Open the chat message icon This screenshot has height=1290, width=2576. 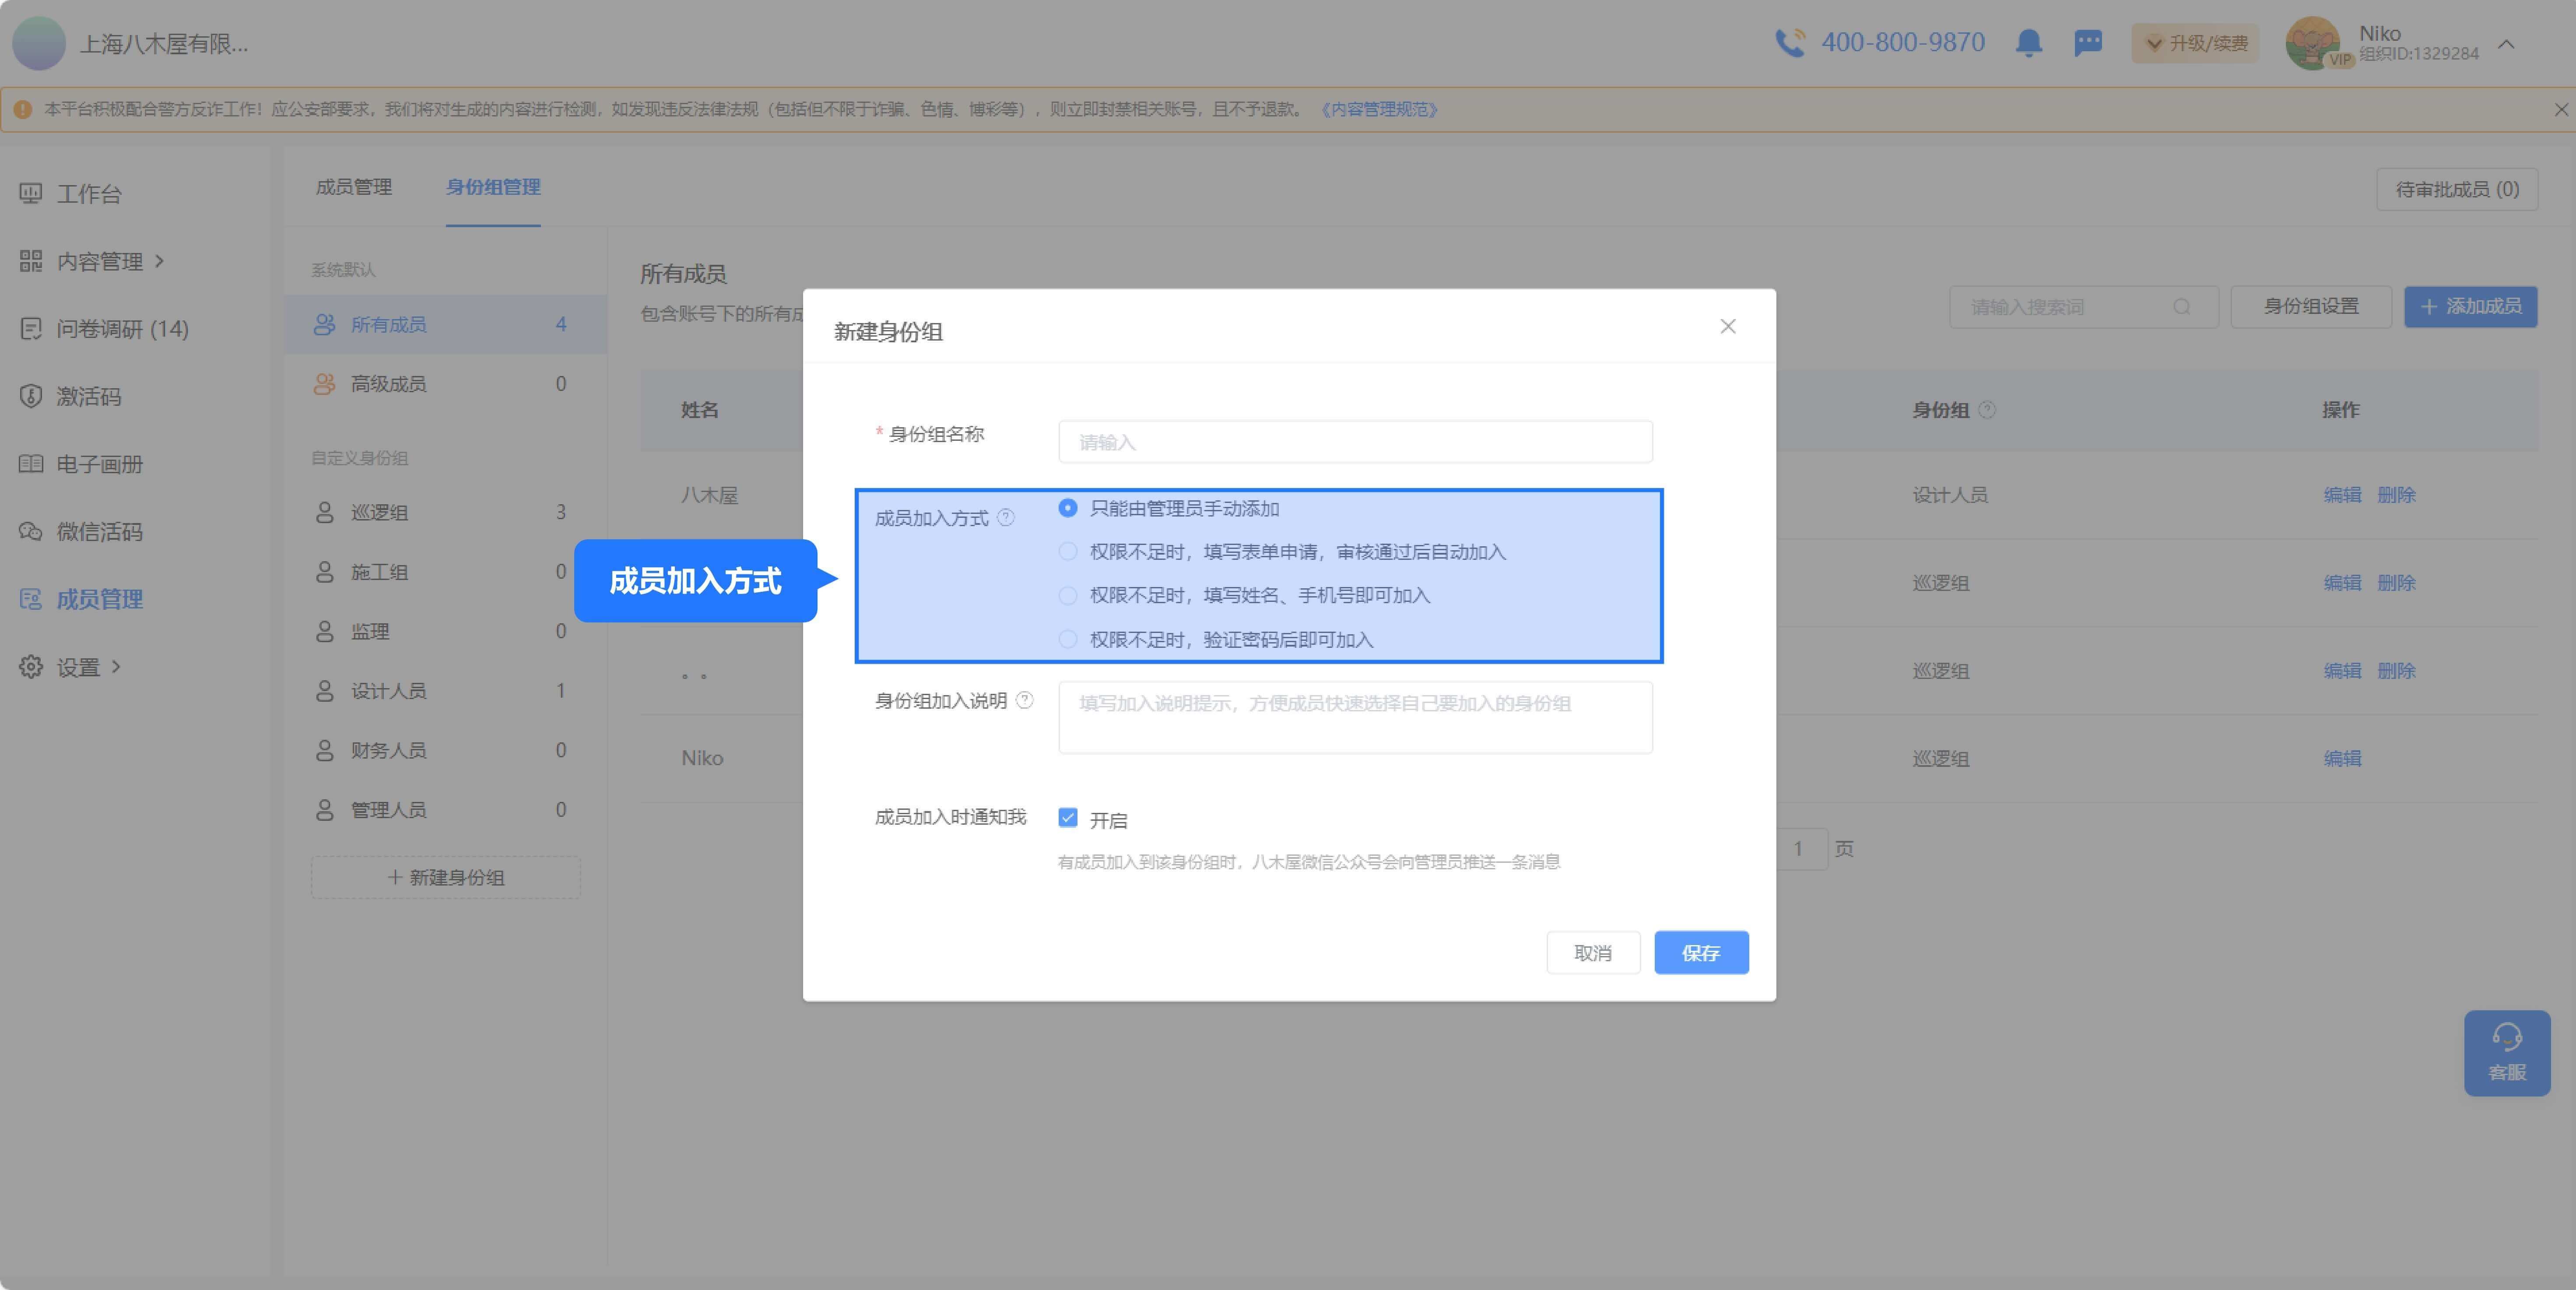(x=2087, y=43)
